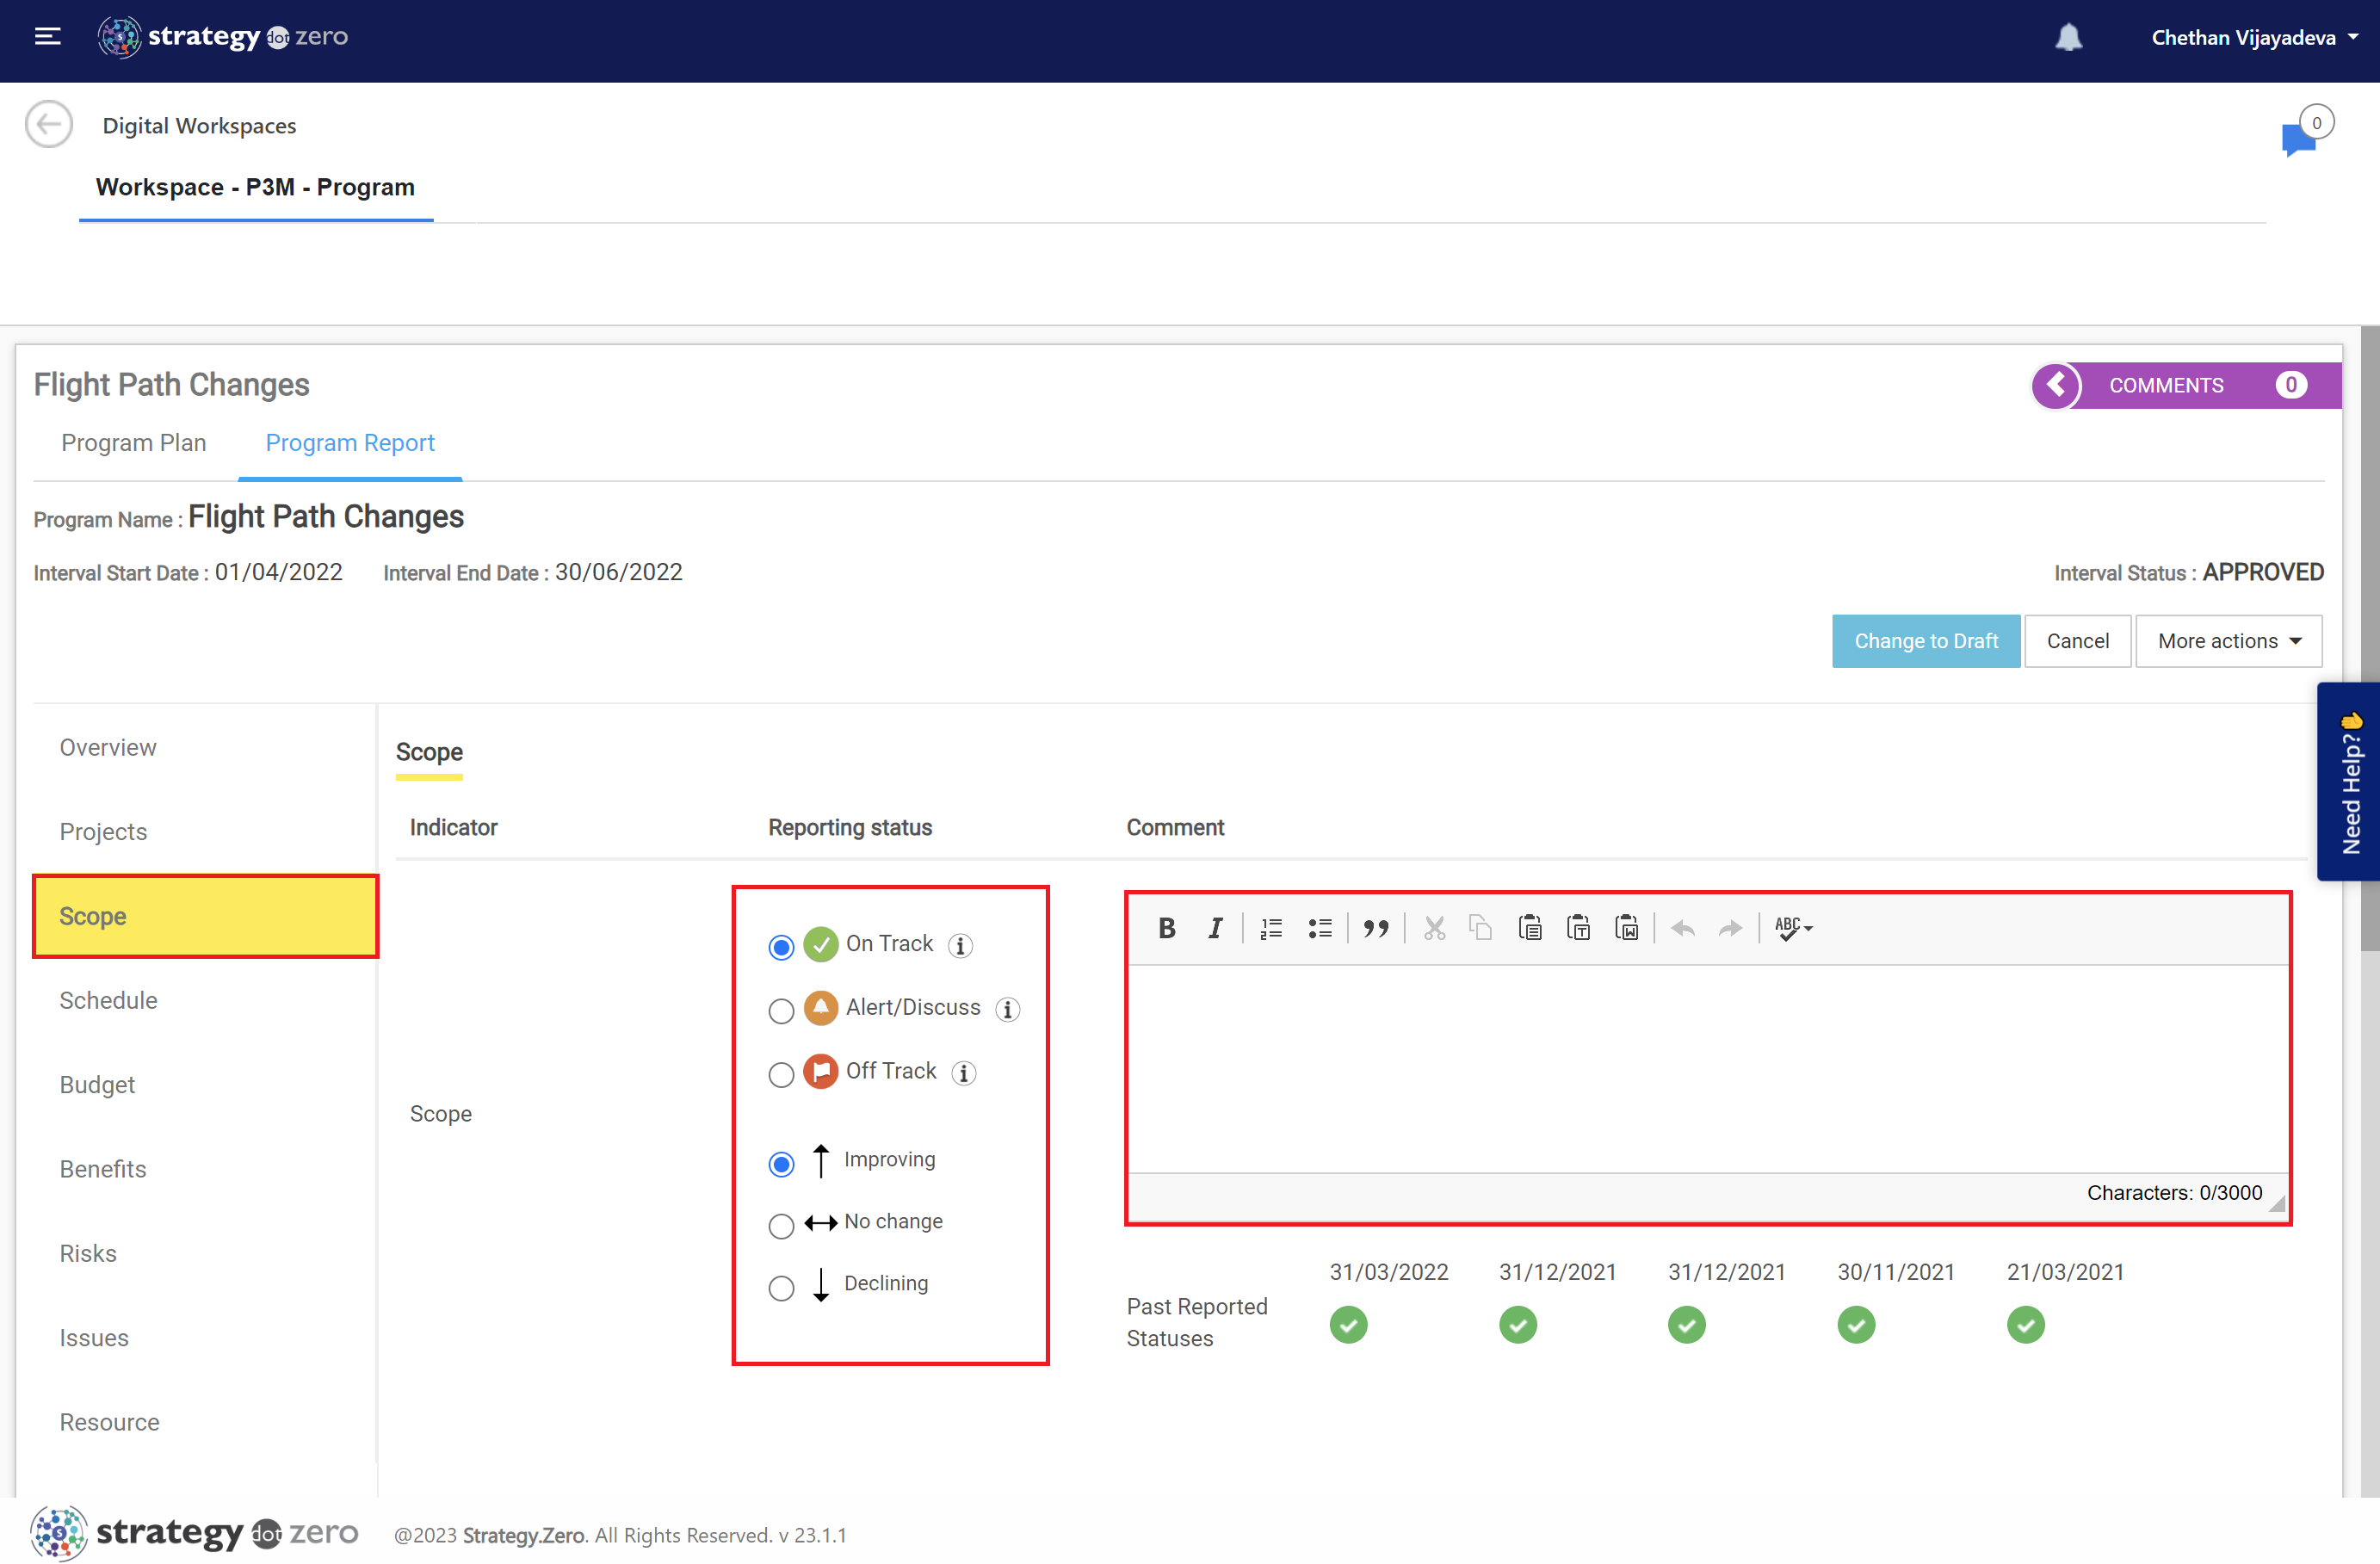Switch to the Program Plan tab

pyautogui.click(x=134, y=443)
